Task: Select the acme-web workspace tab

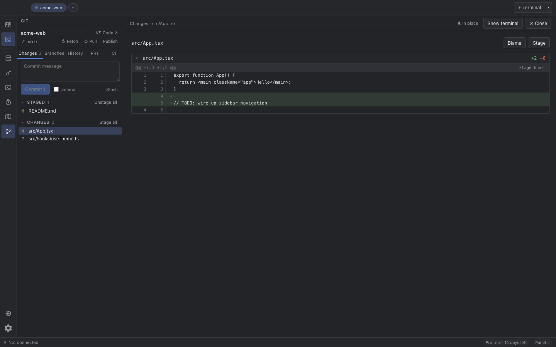Action: [x=49, y=8]
